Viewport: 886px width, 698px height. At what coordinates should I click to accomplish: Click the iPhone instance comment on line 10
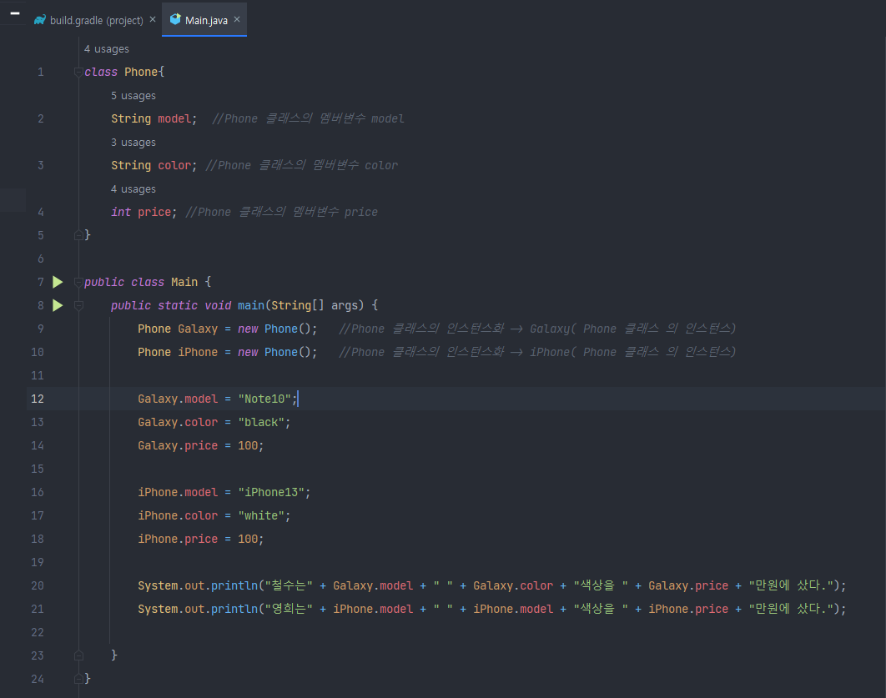pyautogui.click(x=537, y=352)
